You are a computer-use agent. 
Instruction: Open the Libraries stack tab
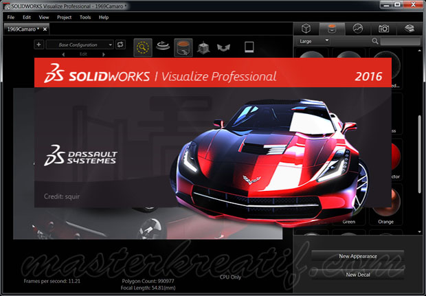tap(410, 29)
